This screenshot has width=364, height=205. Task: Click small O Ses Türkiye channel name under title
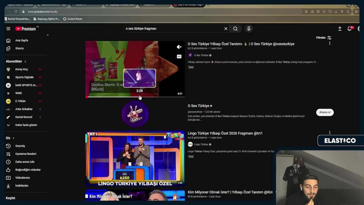(201, 56)
